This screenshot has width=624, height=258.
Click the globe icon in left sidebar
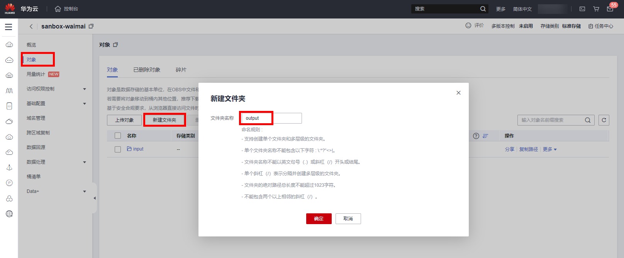[x=9, y=214]
